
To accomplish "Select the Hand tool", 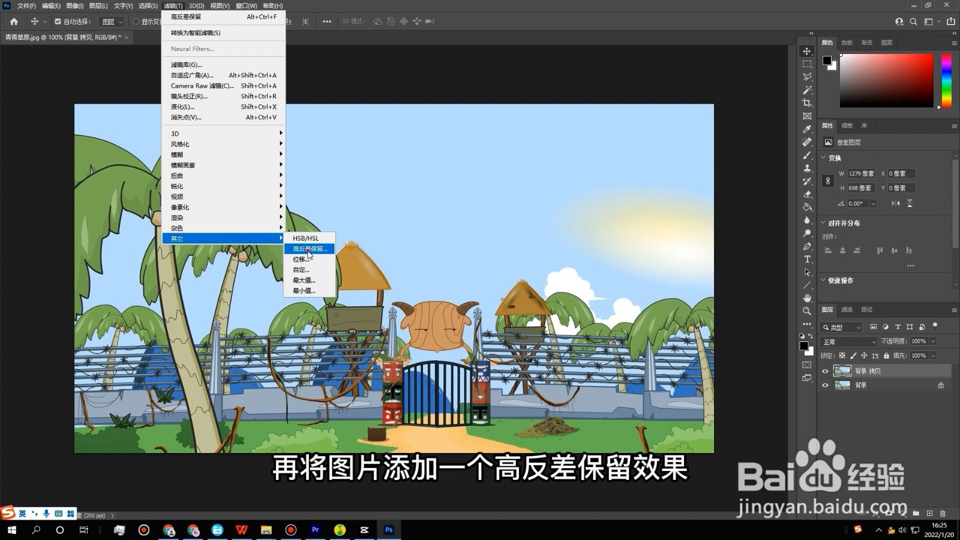I will click(x=807, y=298).
